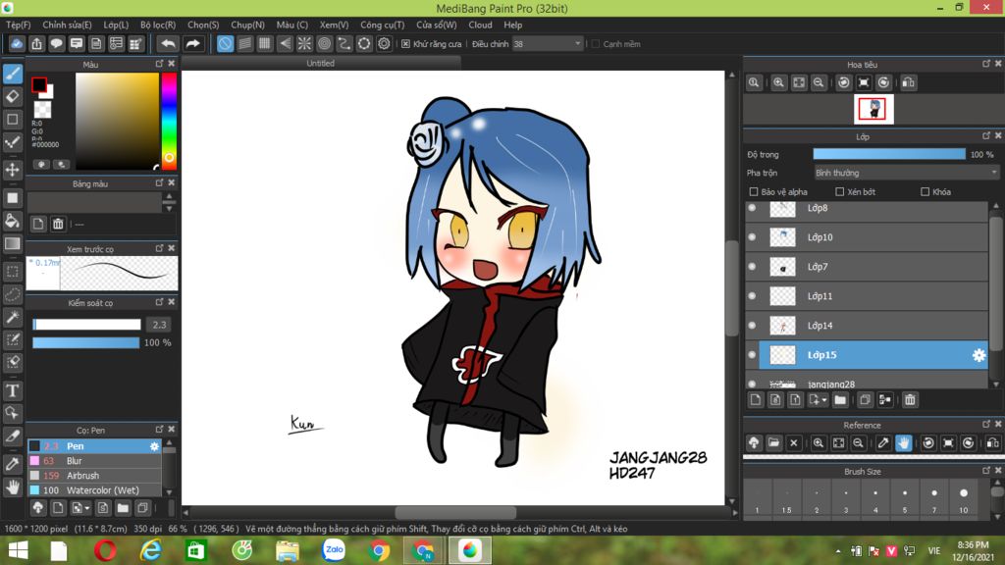This screenshot has width=1005, height=565.
Task: Select the Airbrush brush
Action: [x=93, y=476]
